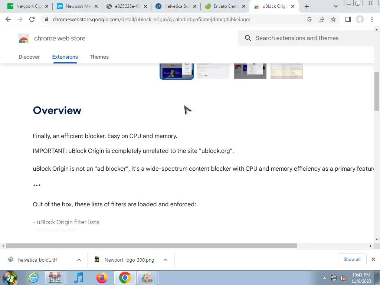Open the music player taskbar icon
The image size is (380, 285).
click(x=79, y=278)
